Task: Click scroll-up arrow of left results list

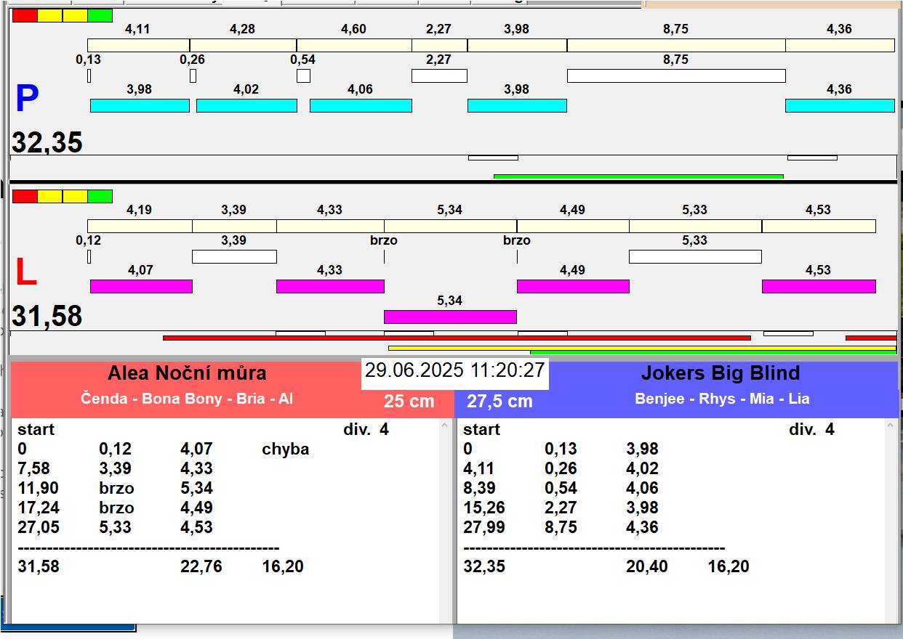Action: [445, 426]
